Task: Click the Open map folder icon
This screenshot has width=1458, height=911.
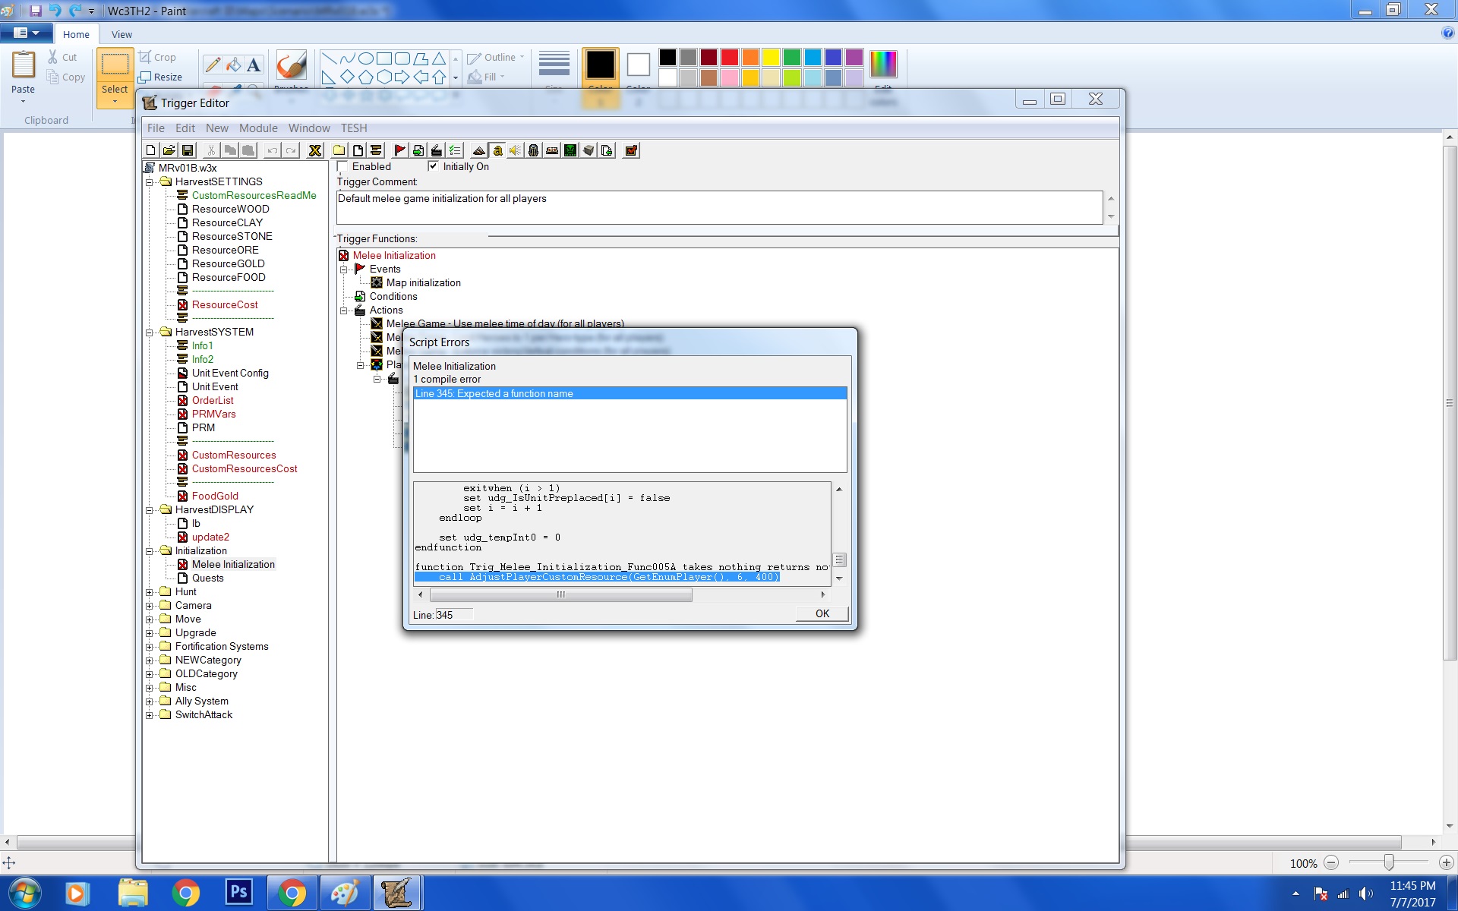Action: pyautogui.click(x=169, y=150)
